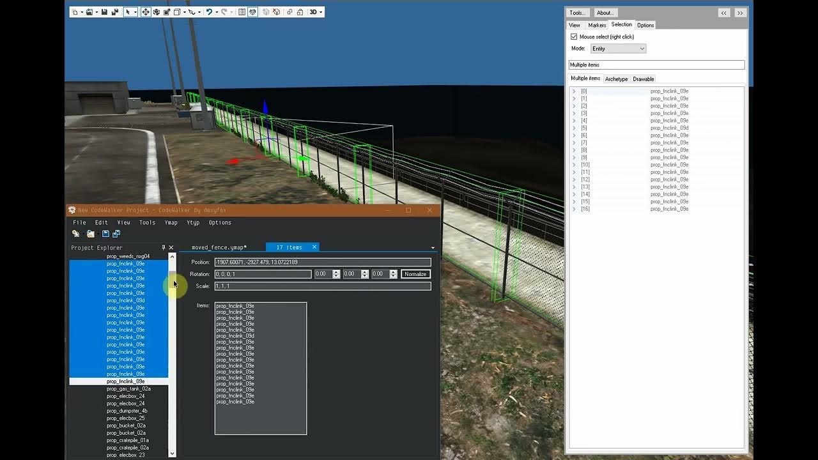The image size is (818, 460).
Task: Switch to the Archetype tab
Action: click(617, 79)
